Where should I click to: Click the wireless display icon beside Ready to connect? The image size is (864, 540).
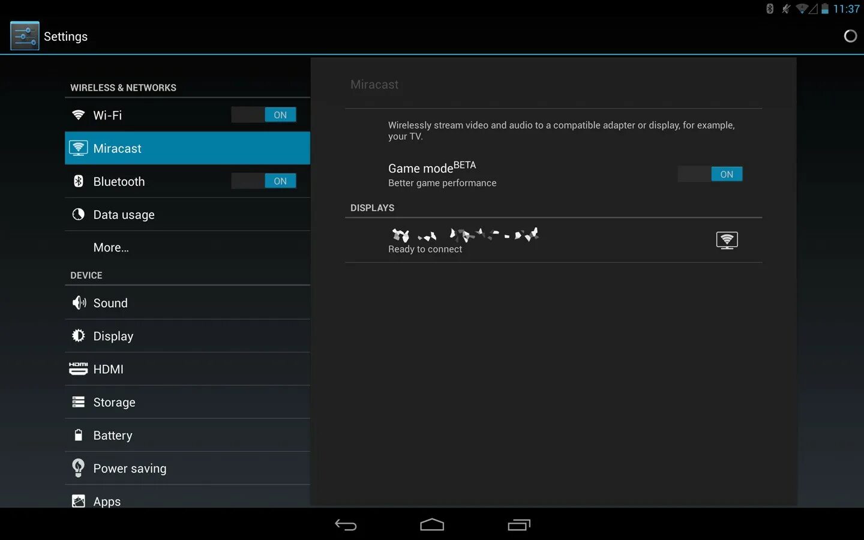tap(727, 241)
